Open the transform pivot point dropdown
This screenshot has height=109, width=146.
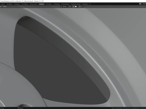[x=71, y=7]
